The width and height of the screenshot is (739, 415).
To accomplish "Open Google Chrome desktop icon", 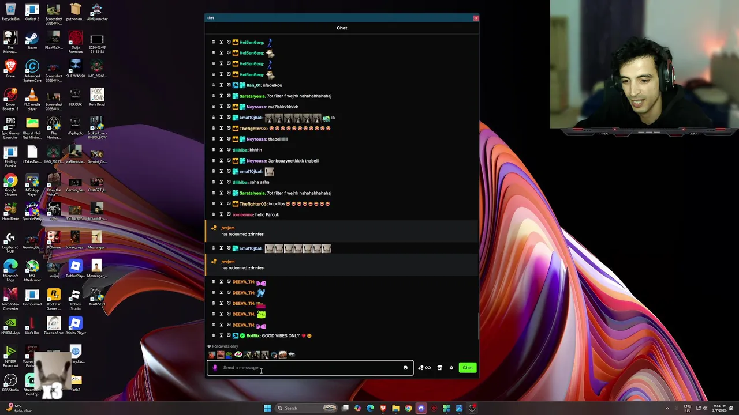I will tap(10, 185).
